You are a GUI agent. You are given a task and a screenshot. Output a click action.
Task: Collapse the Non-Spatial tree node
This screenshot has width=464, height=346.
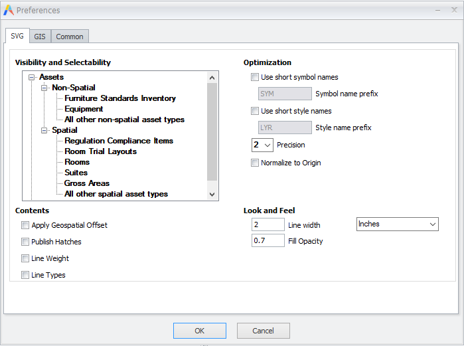[x=44, y=88]
